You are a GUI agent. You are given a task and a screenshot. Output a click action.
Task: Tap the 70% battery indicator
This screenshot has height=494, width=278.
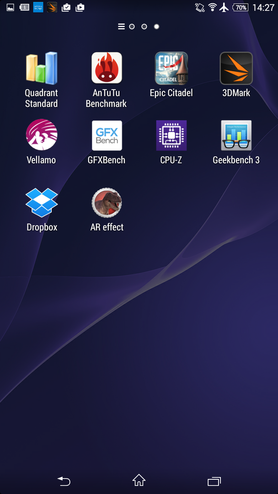pos(241,7)
